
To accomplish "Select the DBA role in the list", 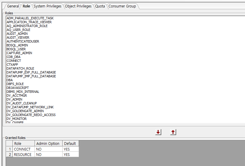I will click(x=10, y=80).
